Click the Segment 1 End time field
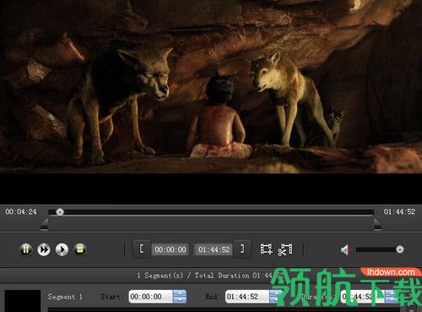This screenshot has width=422, height=312. (x=247, y=297)
